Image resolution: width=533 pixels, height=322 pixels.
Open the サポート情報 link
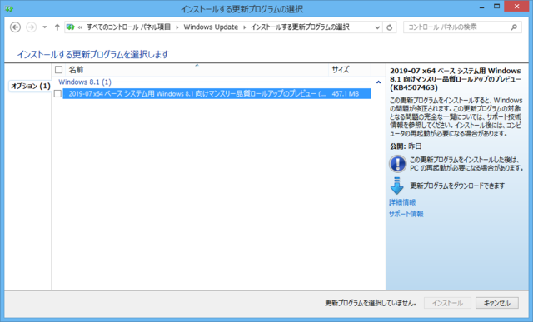[406, 214]
